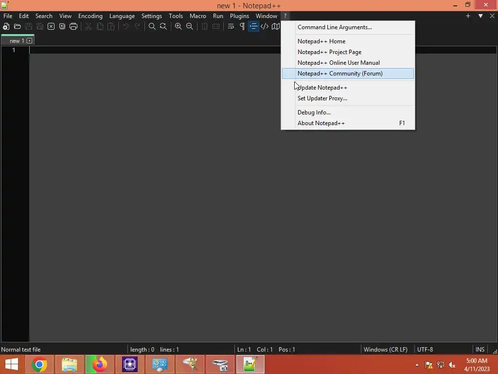Open Replace from the toolbar
The width and height of the screenshot is (498, 374).
163,26
